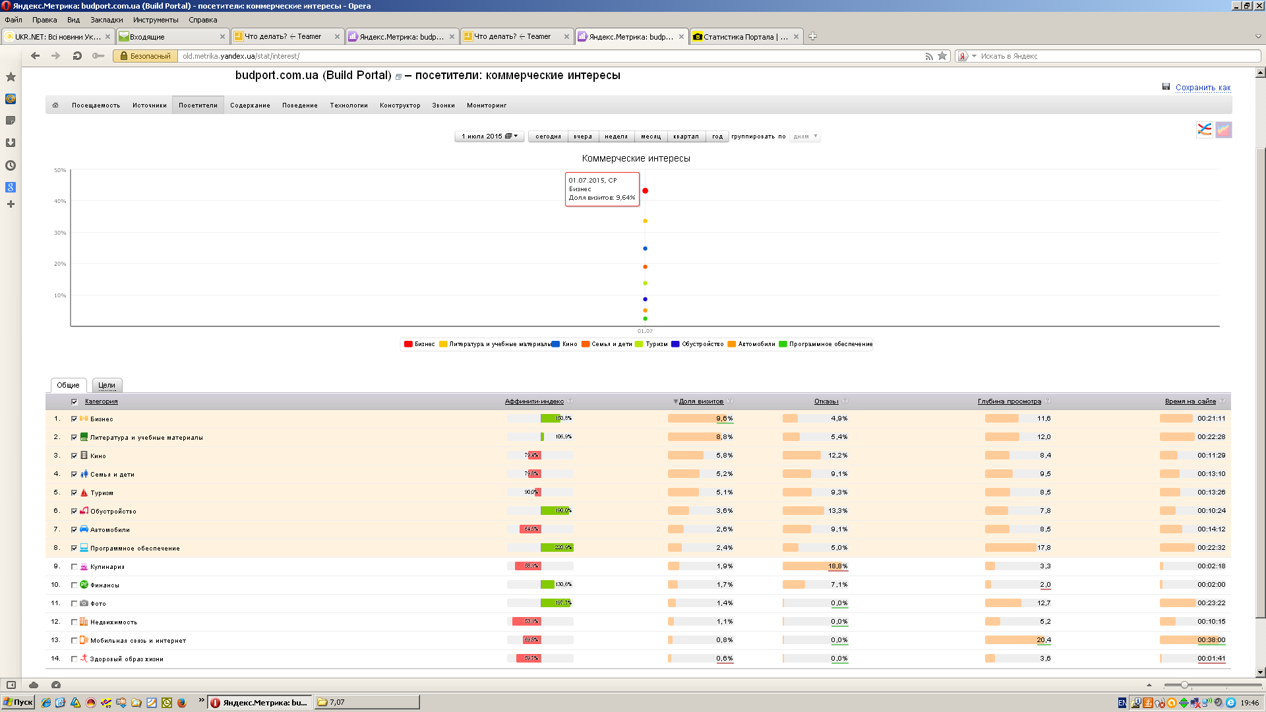Viewport: 1266px width, 712px height.
Task: Click help icon next to Отказы
Action: coord(845,401)
